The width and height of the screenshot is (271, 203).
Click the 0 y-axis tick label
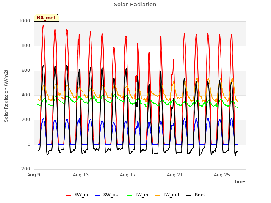coord(29,145)
